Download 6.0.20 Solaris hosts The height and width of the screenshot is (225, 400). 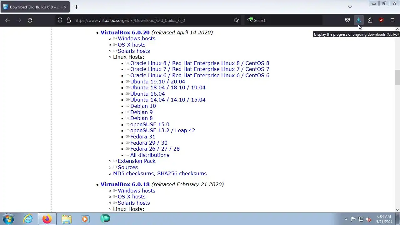134,51
